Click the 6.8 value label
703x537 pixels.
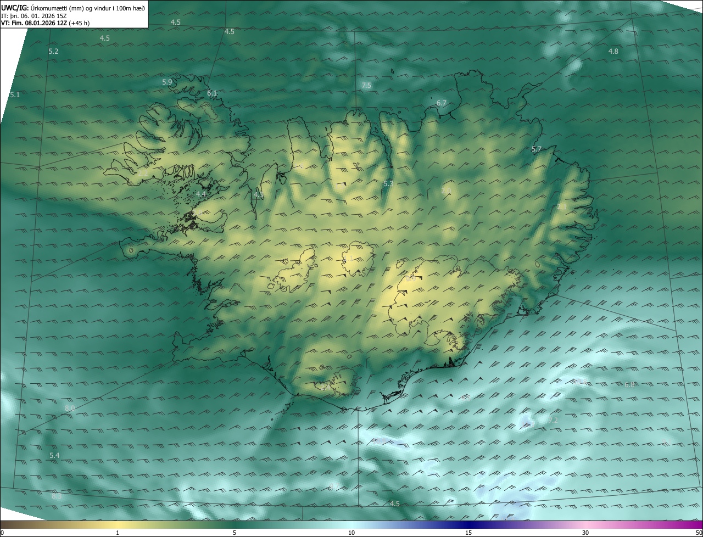pos(629,384)
